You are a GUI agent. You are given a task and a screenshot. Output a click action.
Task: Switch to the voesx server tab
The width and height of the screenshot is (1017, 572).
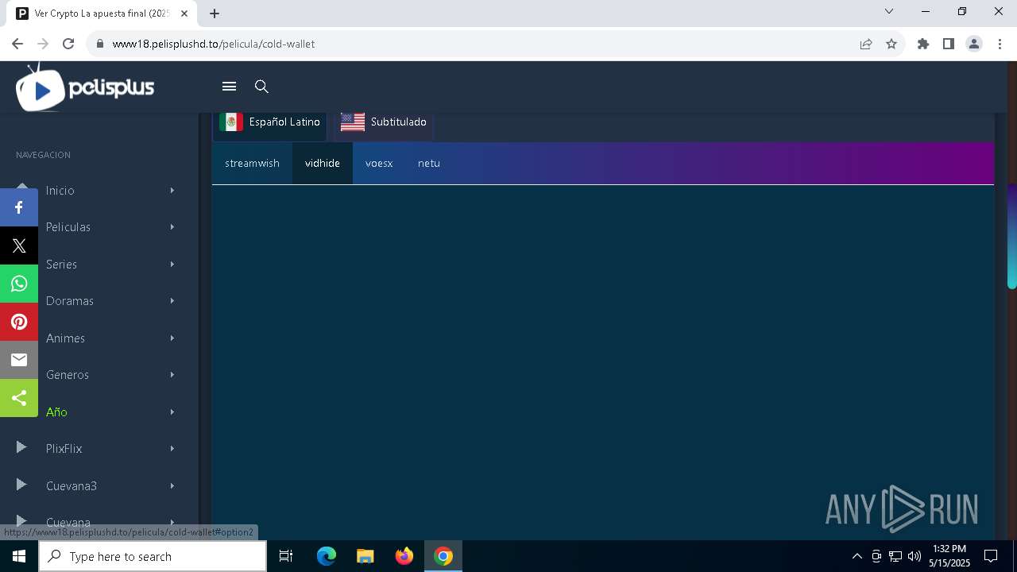tap(379, 163)
